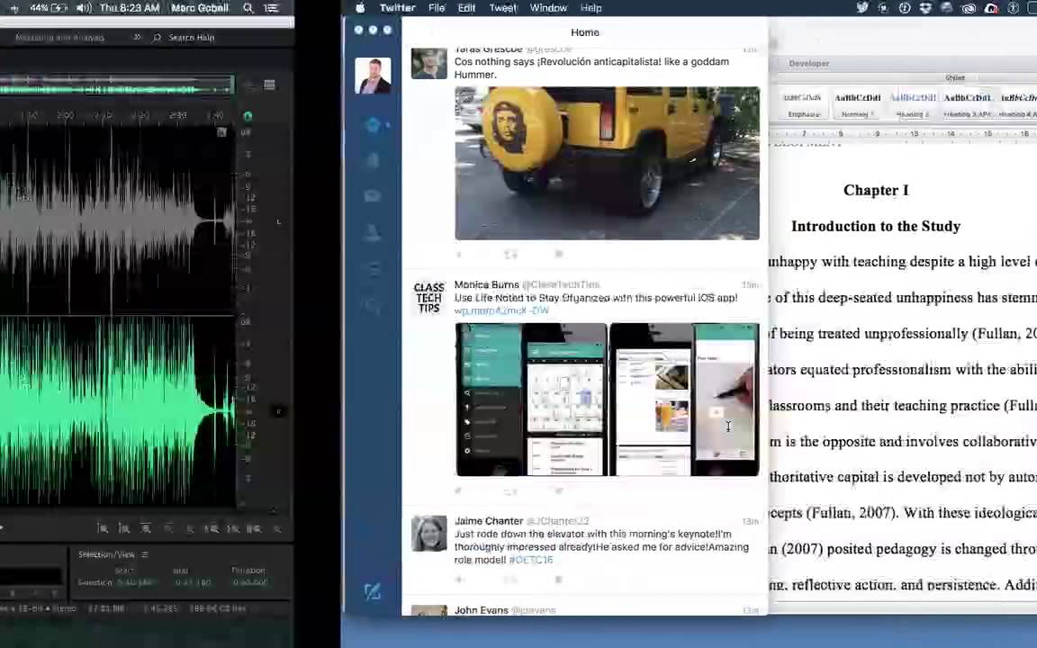Apply Normal style in Word
Viewport: 1037px width, 648px height.
coord(857,104)
